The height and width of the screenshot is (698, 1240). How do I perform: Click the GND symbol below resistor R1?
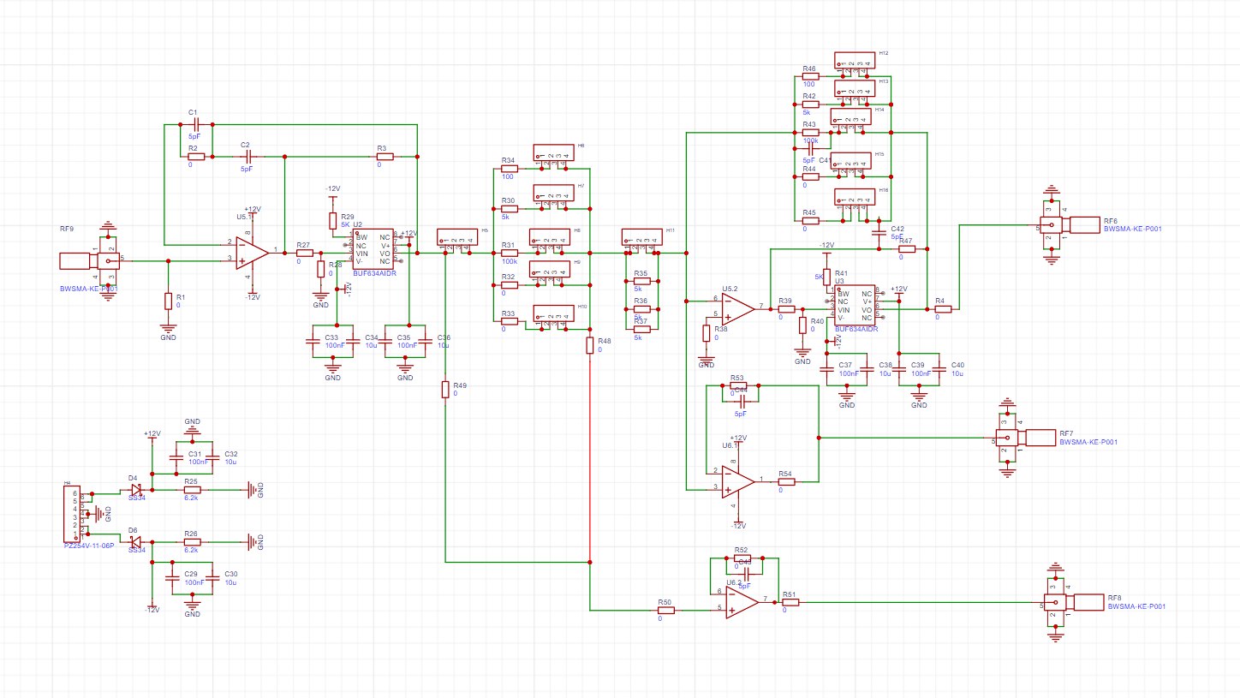[168, 327]
